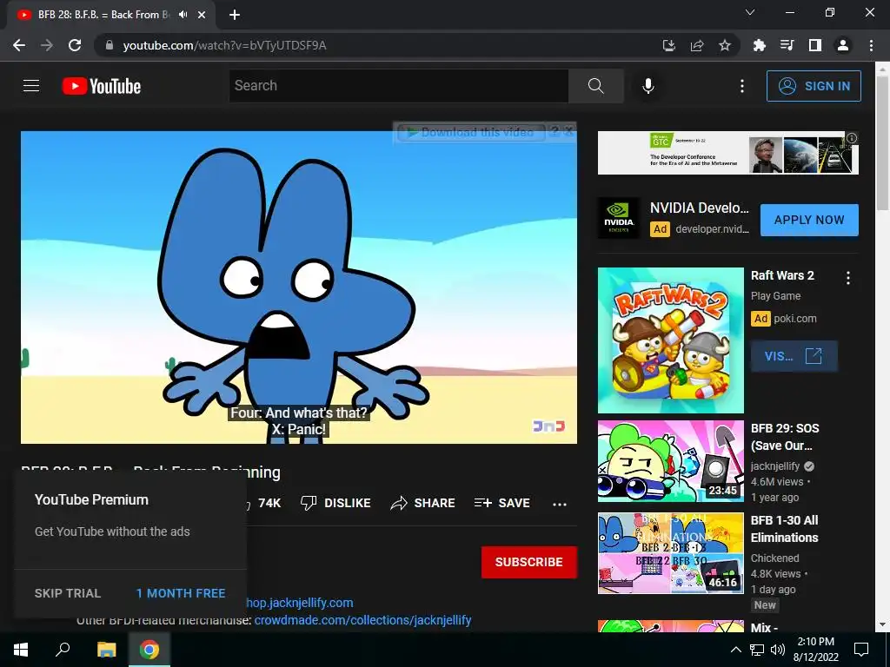Open Chrome three-dot menu
Screen dimensions: 890x667
(871, 45)
